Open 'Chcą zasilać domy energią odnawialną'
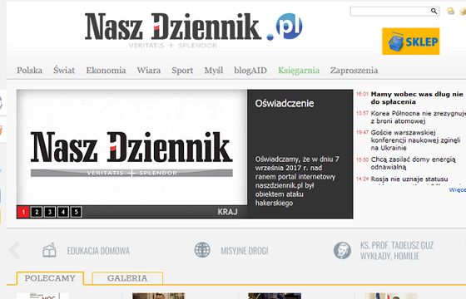Screen dimensions: 466x299 click(x=413, y=163)
